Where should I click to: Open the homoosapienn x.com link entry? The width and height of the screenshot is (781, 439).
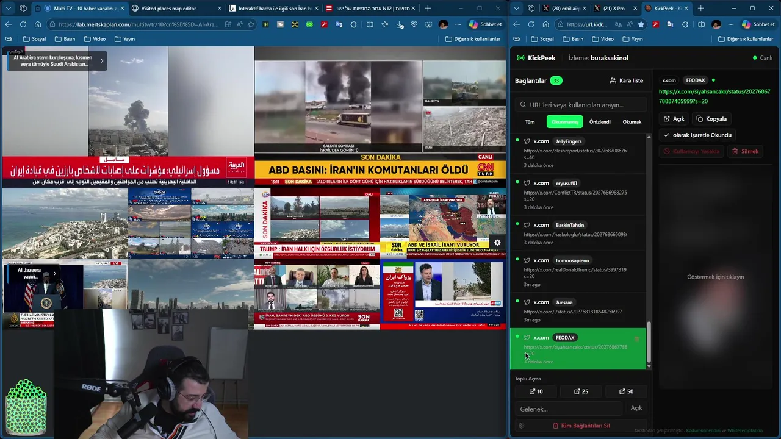578,272
